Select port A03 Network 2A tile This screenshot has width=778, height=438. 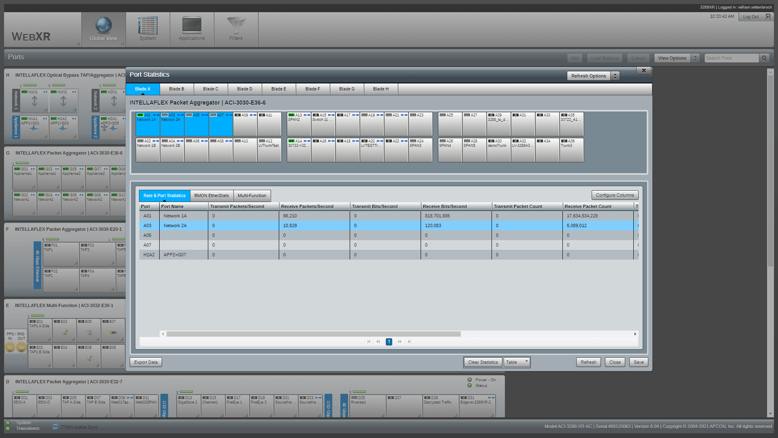(x=172, y=124)
